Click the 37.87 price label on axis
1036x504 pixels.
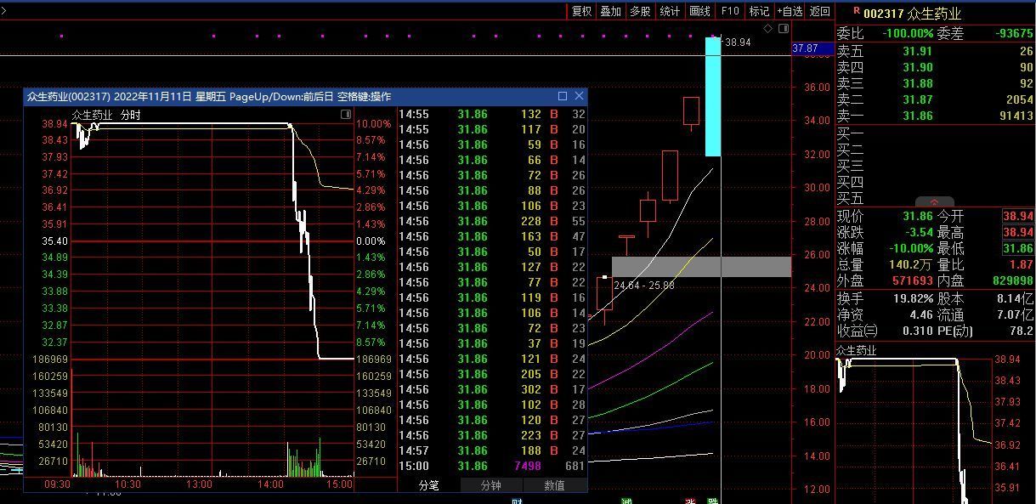click(x=805, y=49)
